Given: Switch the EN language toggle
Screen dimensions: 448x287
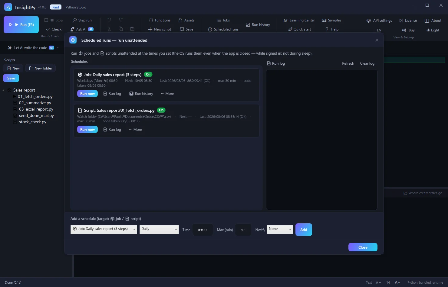Looking at the screenshot, I should click(x=379, y=30).
